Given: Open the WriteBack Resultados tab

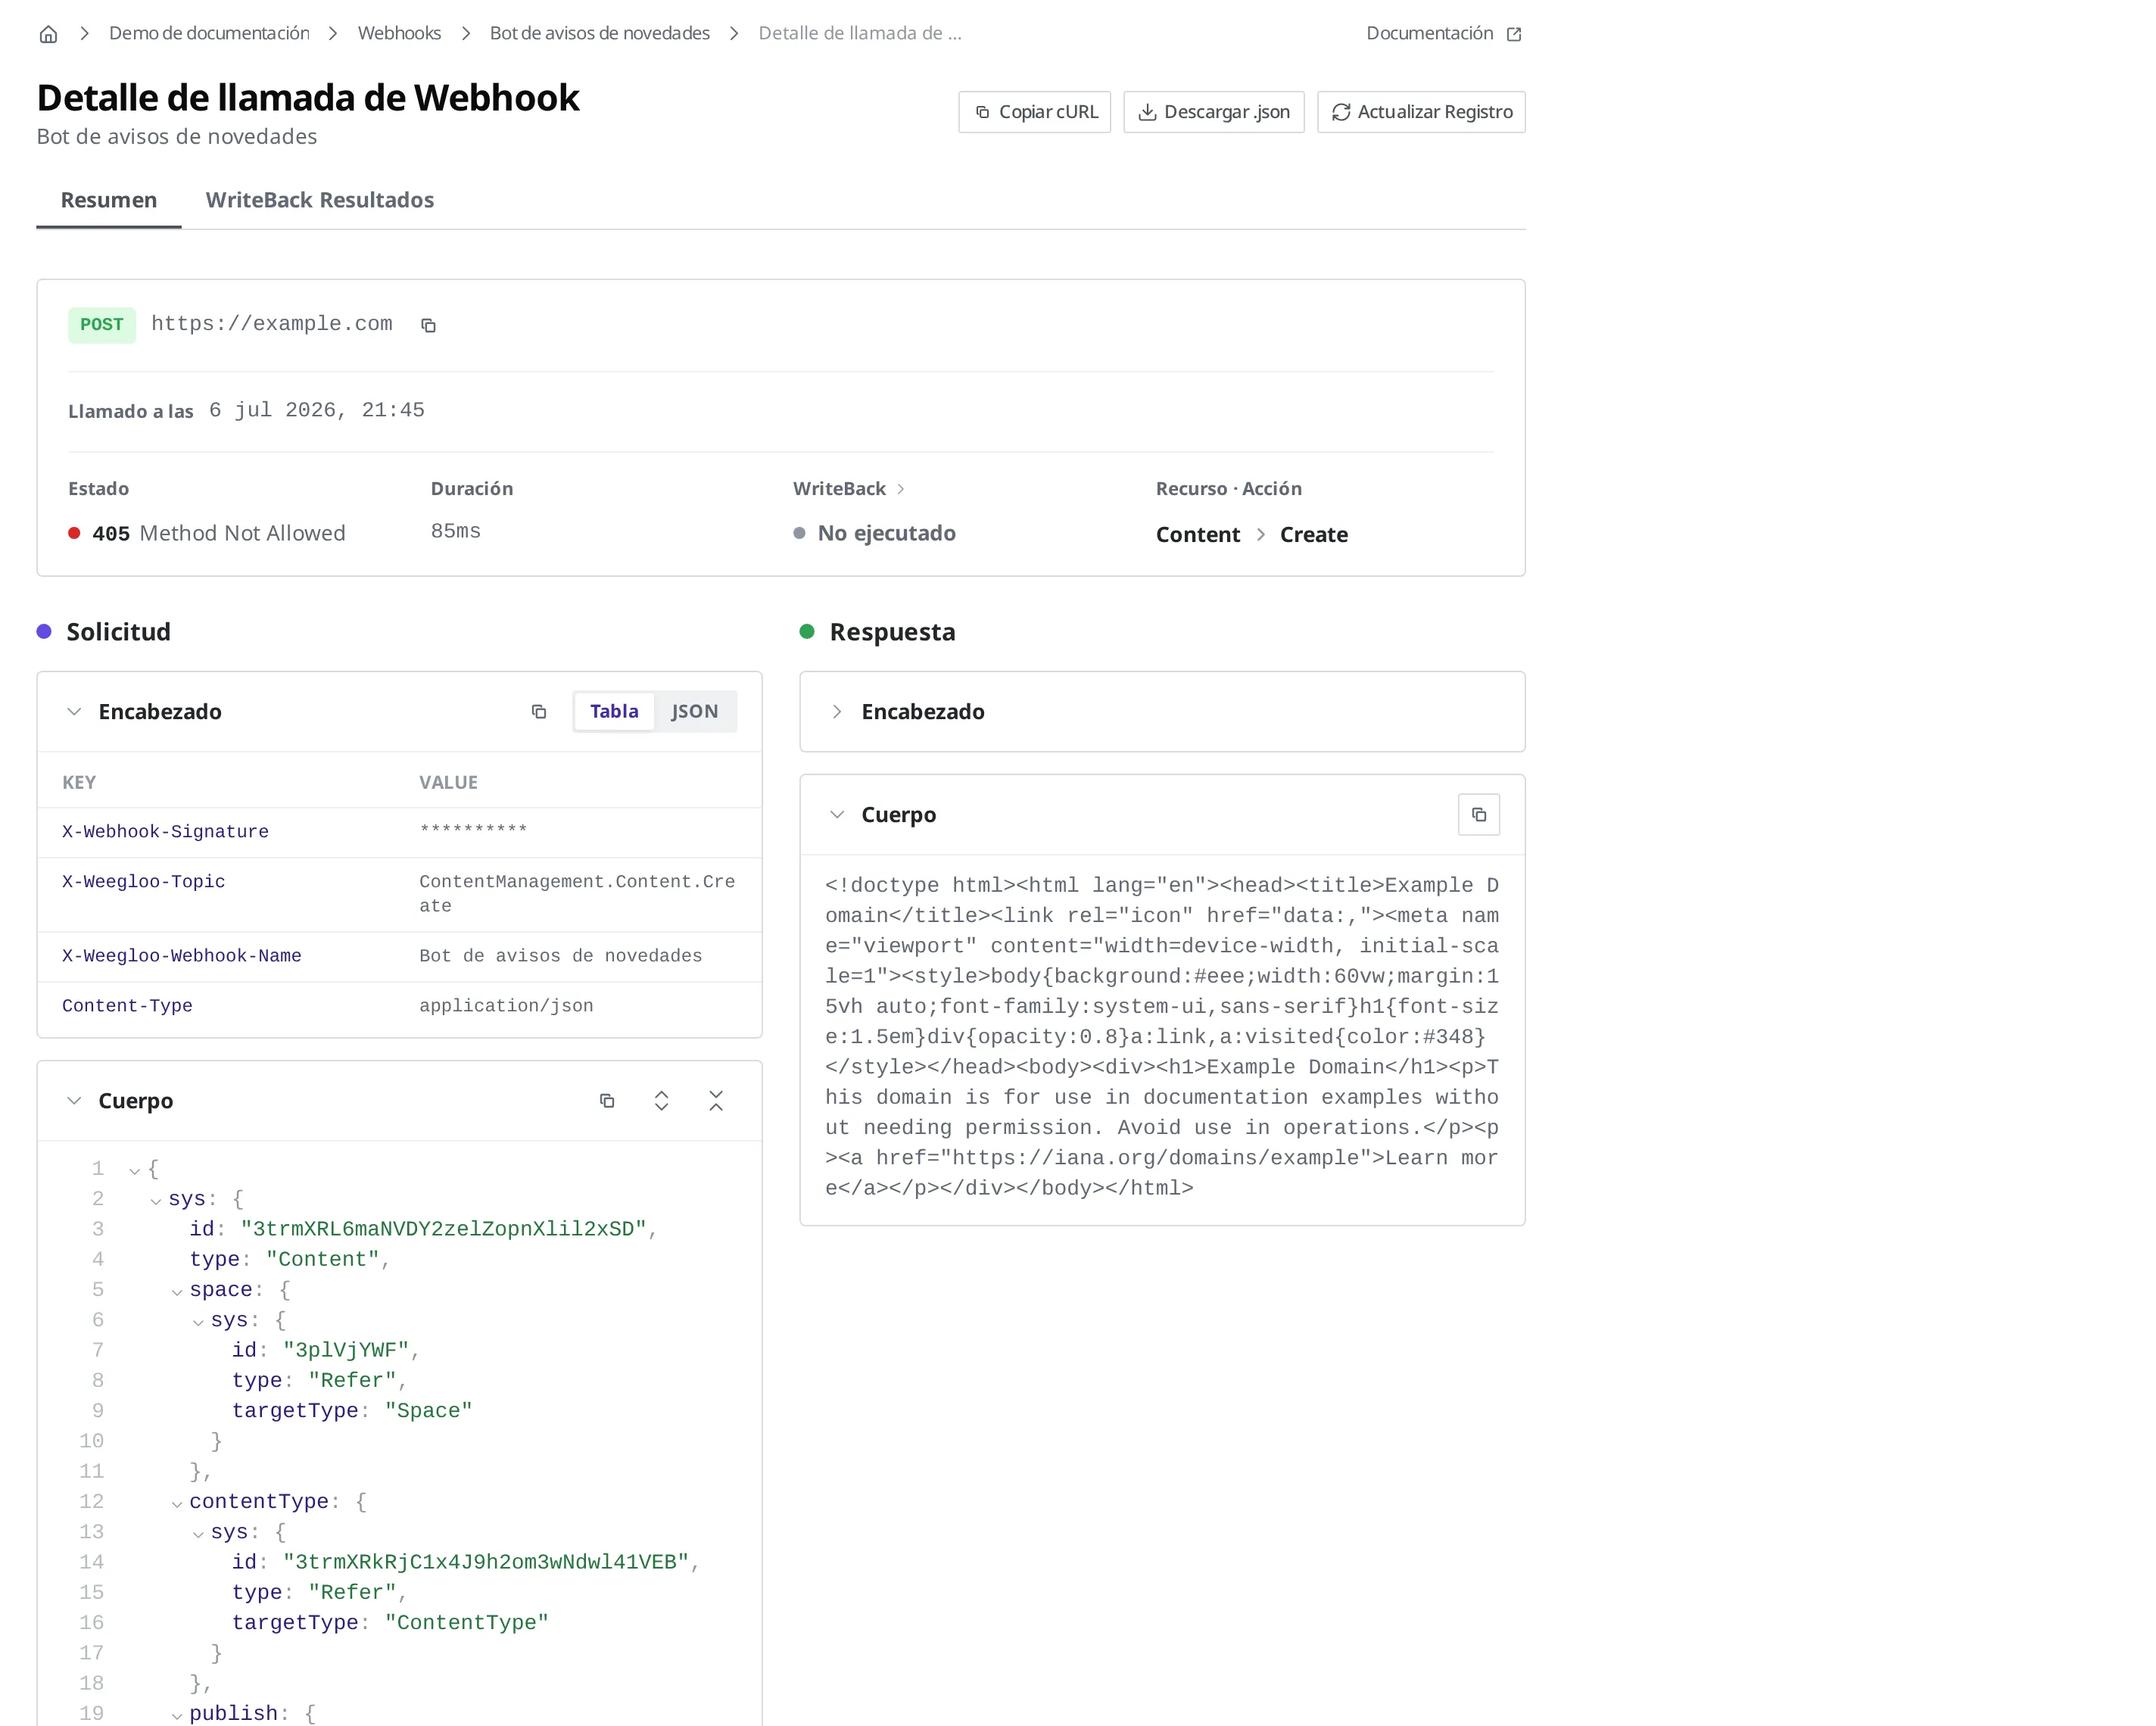Looking at the screenshot, I should click(320, 200).
